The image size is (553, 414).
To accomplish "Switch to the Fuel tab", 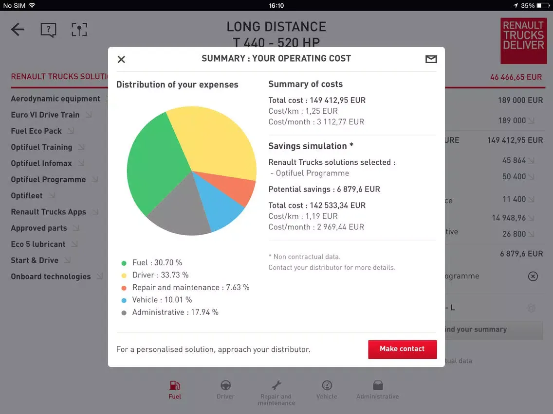I will (x=175, y=390).
